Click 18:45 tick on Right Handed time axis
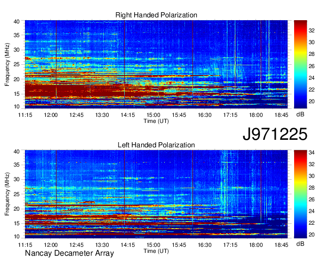Image resolution: width=320 pixels, height=259 pixels. tap(281, 115)
